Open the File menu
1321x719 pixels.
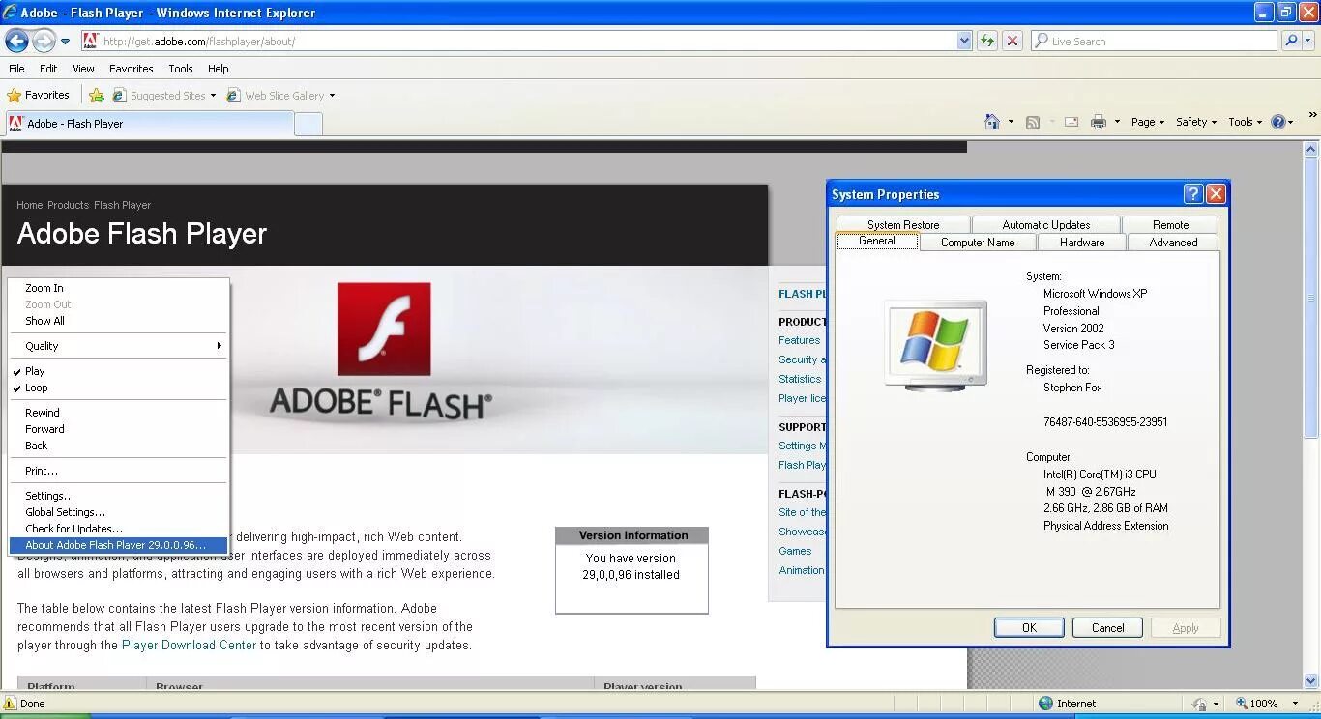[16, 69]
